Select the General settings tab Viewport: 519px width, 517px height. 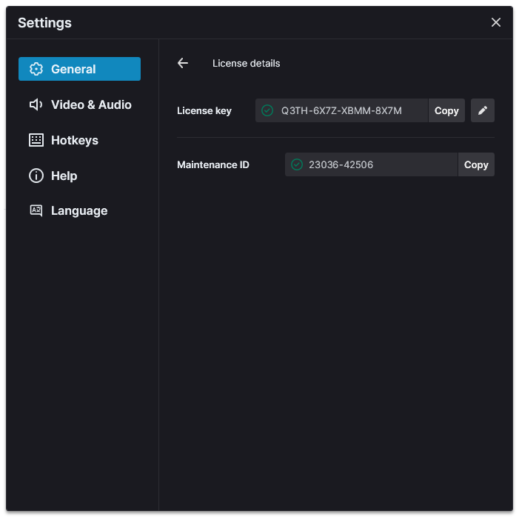tap(79, 69)
